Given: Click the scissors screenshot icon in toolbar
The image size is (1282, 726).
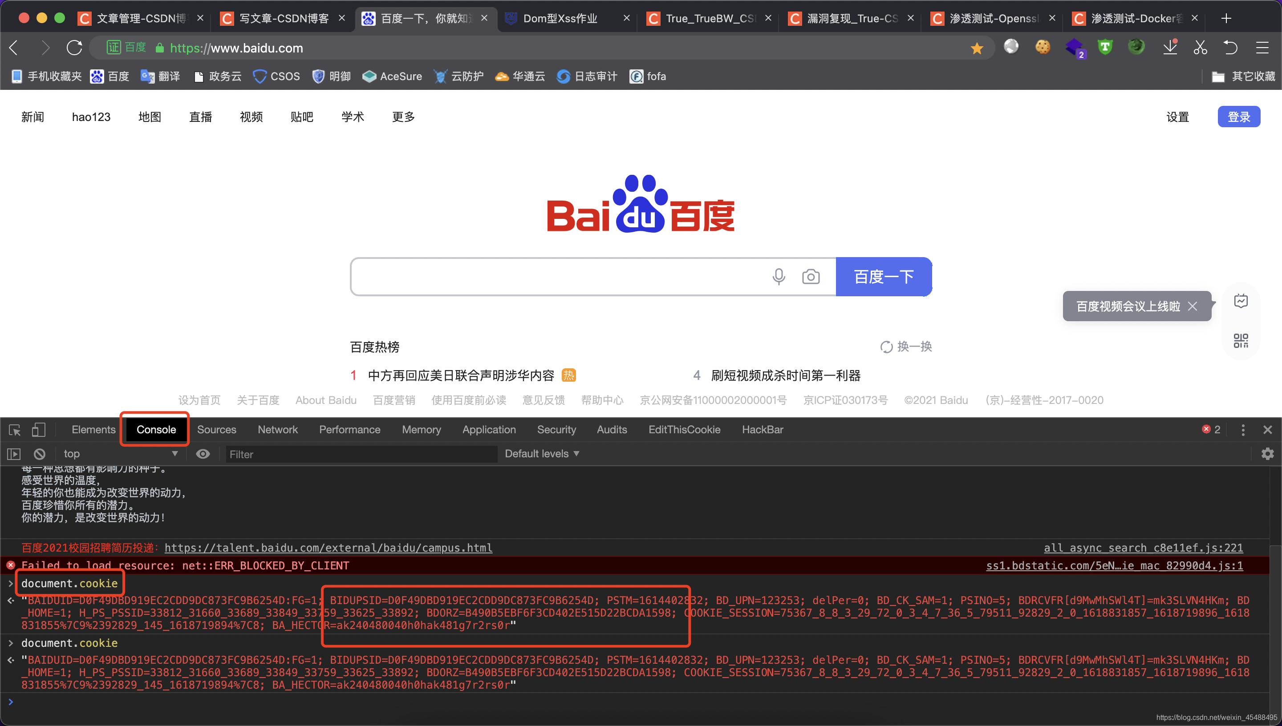Looking at the screenshot, I should (1200, 48).
